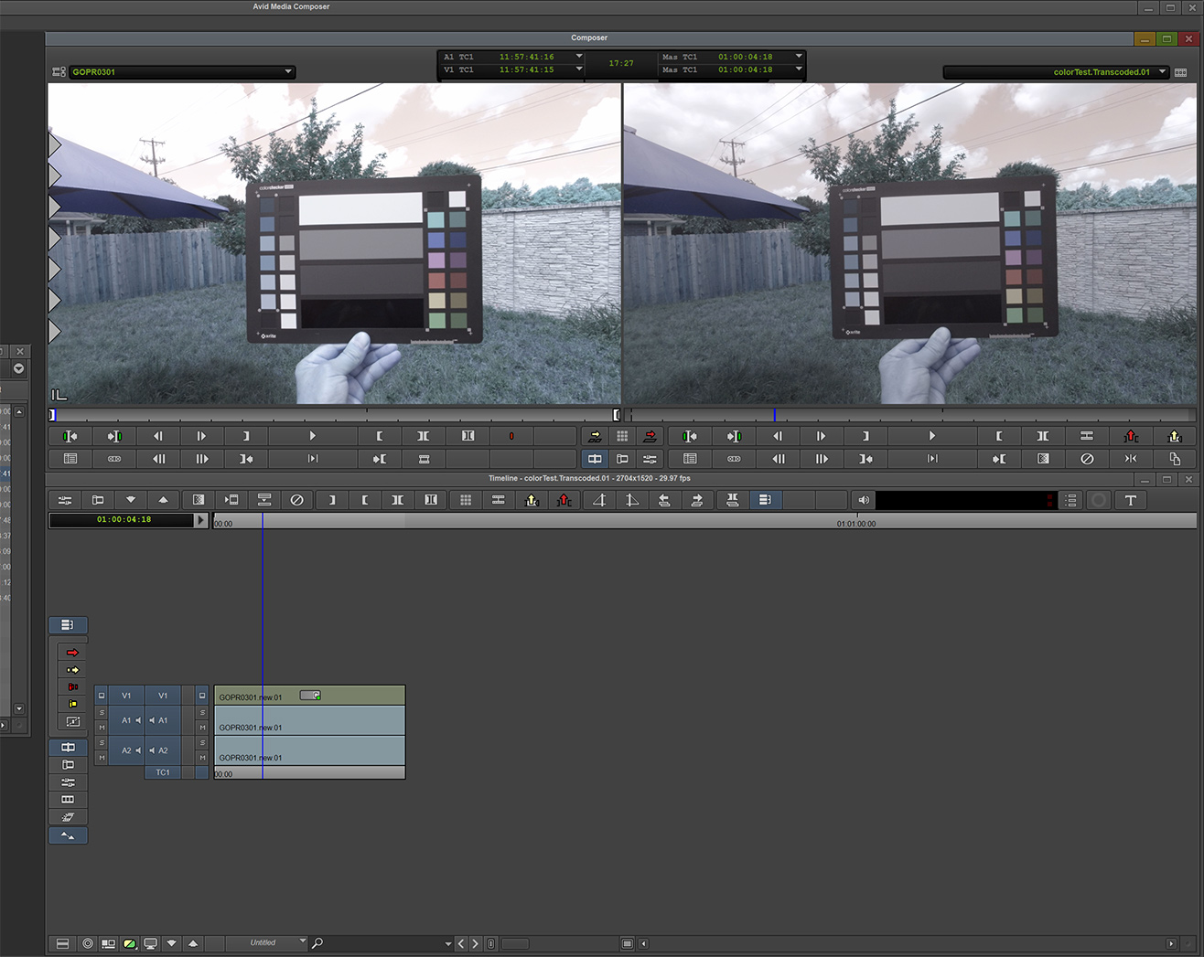Viewport: 1204px width, 957px height.
Task: Toggle the V1 record track monitor icon
Action: 202,696
